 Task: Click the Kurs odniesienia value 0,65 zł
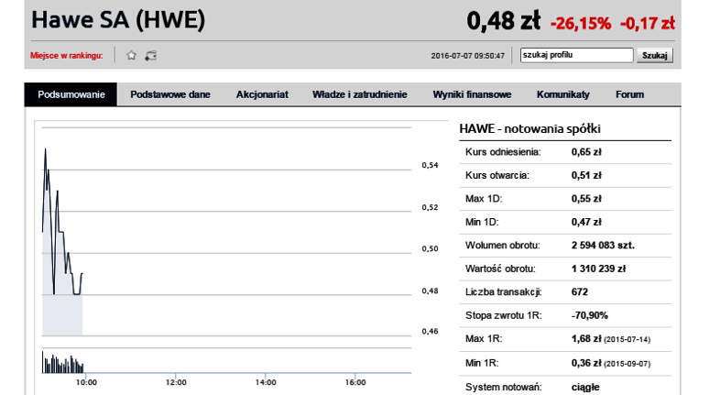click(x=586, y=152)
